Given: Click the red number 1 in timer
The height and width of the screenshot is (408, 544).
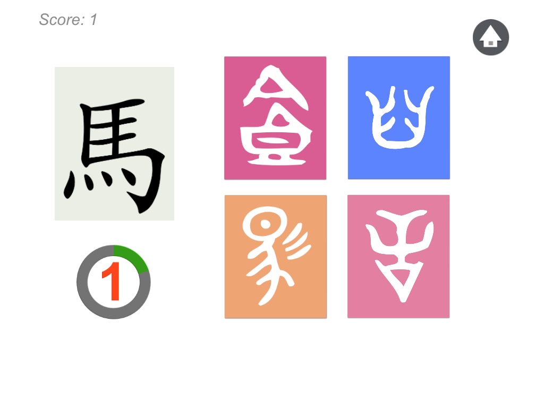Looking at the screenshot, I should pyautogui.click(x=112, y=281).
